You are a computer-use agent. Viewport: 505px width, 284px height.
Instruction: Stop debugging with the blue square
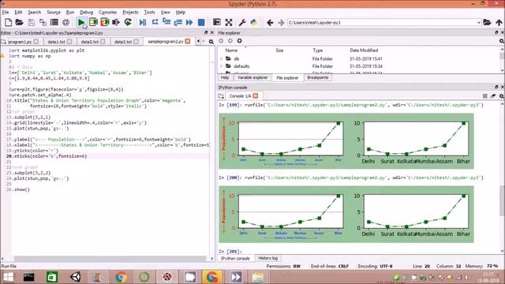point(201,22)
